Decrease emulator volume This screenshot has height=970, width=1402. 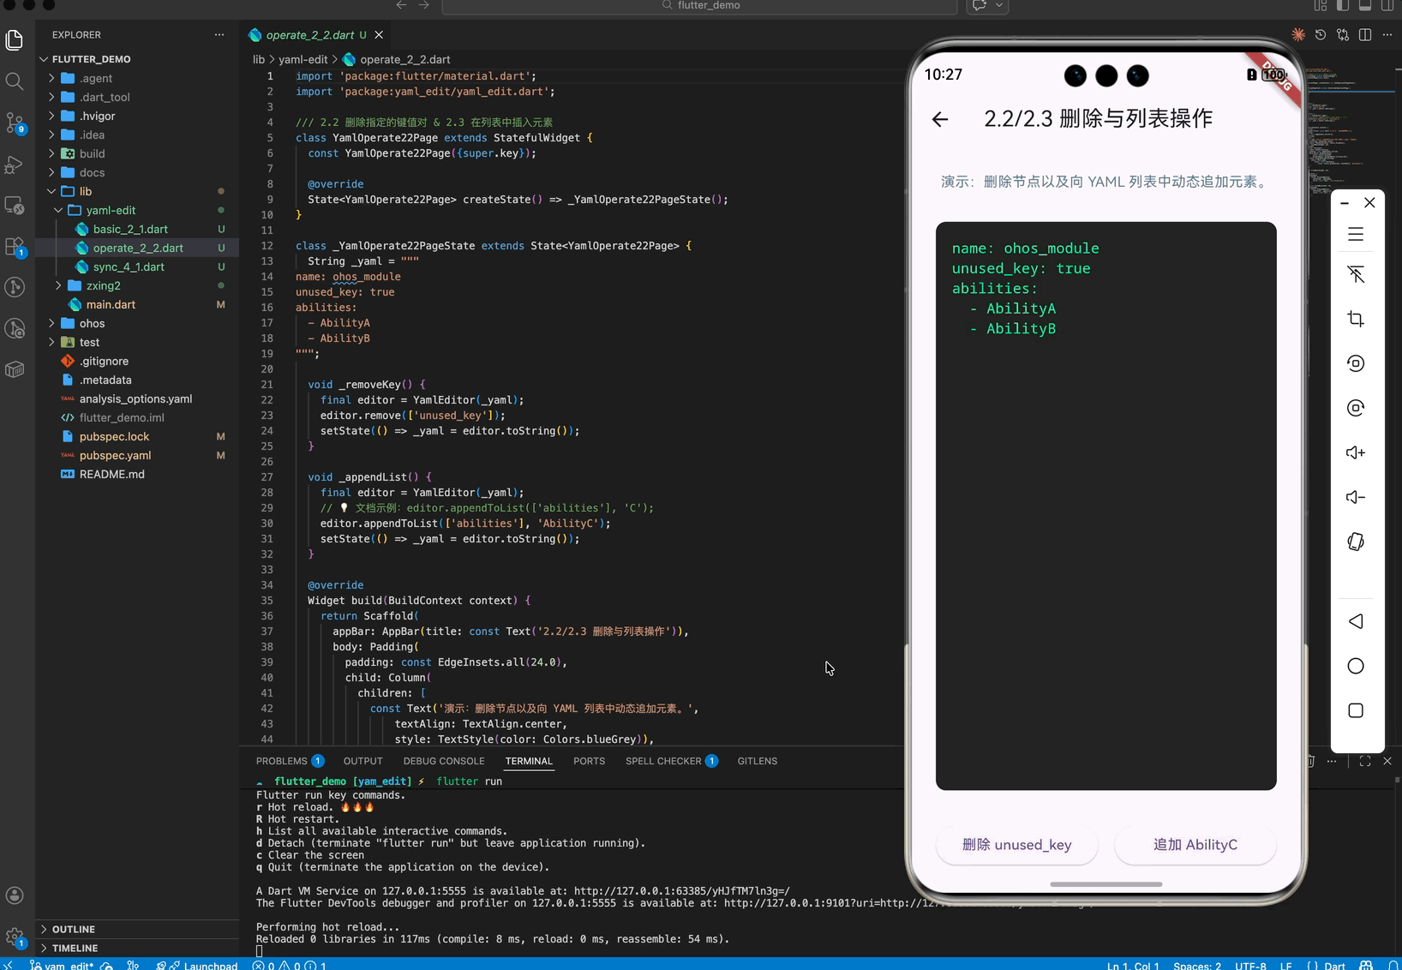[x=1356, y=497]
